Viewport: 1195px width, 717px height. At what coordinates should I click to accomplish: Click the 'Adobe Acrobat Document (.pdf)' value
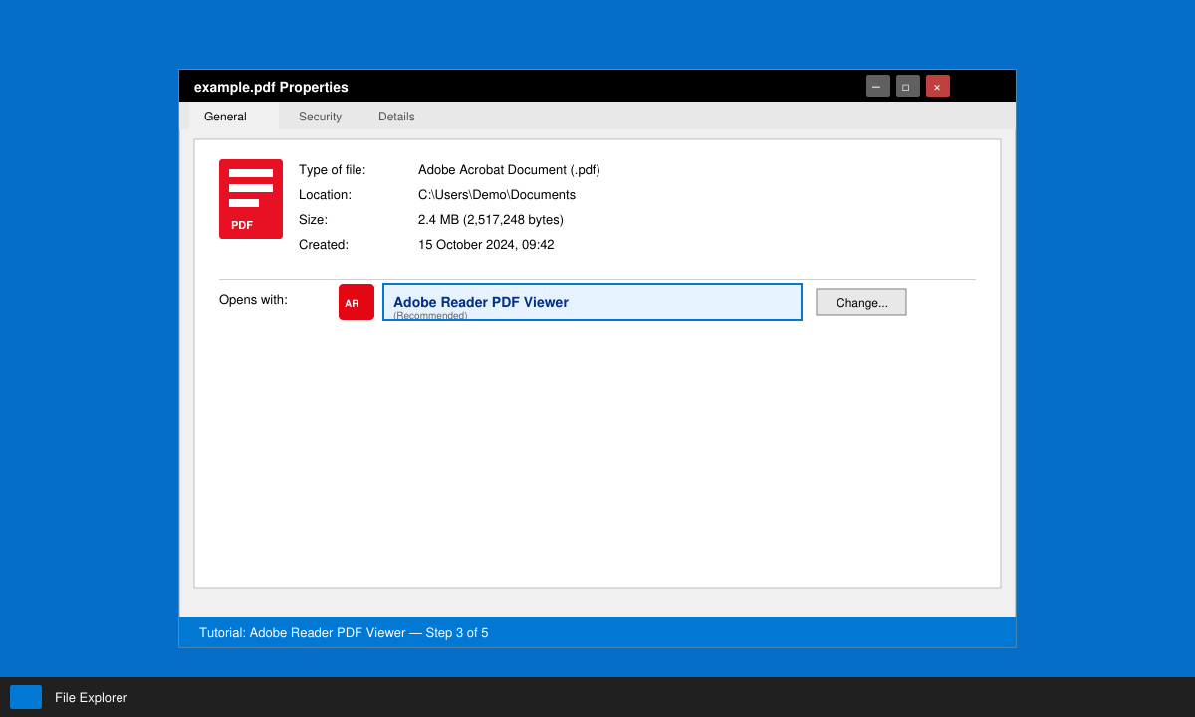[509, 170]
